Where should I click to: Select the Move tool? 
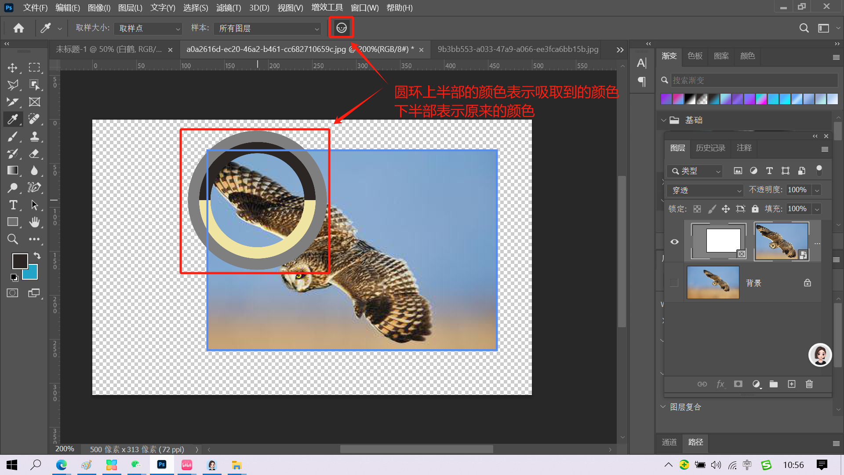coord(12,68)
